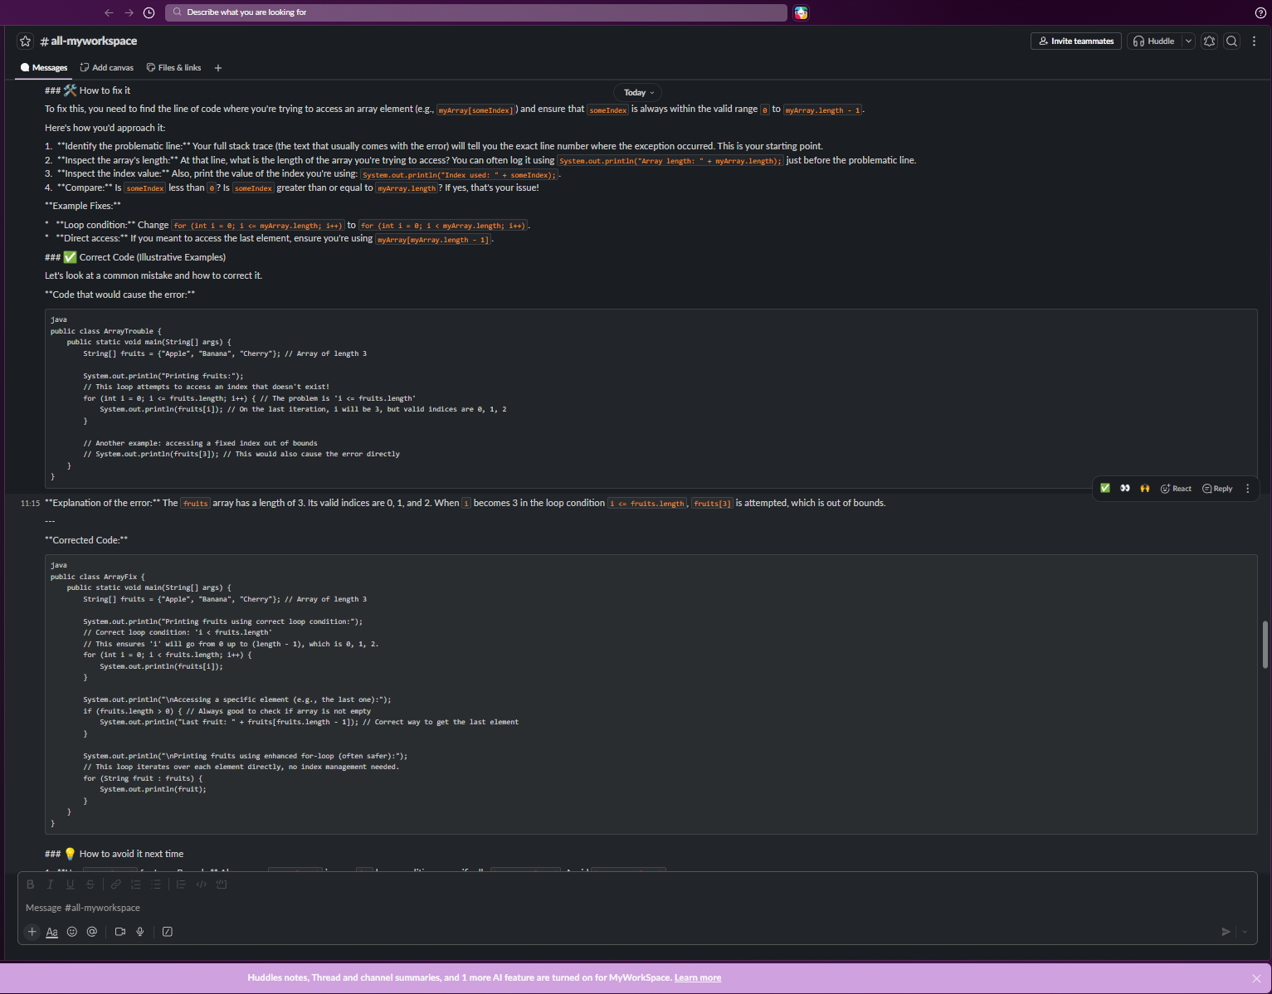Open channel more options menu

(1254, 41)
